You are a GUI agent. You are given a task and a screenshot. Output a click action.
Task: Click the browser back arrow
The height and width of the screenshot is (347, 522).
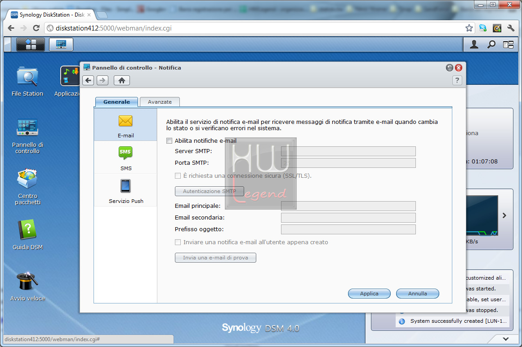coord(11,28)
